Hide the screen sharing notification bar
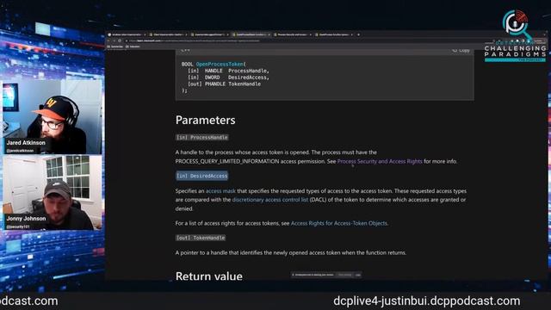 coord(358,275)
